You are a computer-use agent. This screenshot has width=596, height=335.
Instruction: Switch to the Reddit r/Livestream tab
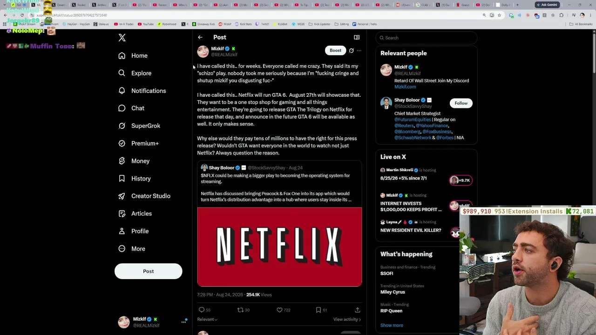coord(403,5)
